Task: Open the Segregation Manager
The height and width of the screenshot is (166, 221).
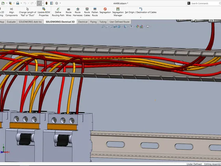Action: tap(118, 12)
